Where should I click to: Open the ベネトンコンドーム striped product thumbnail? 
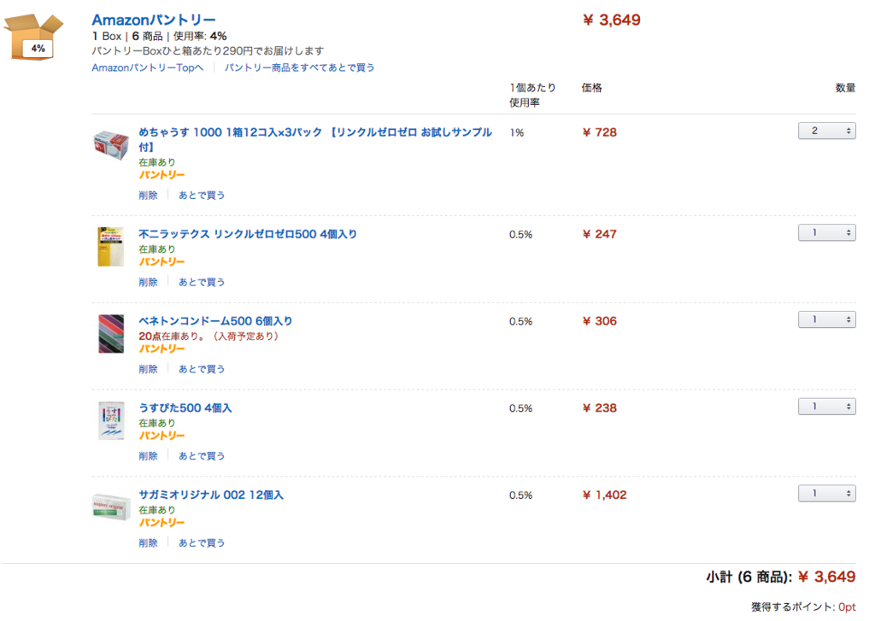tap(111, 334)
